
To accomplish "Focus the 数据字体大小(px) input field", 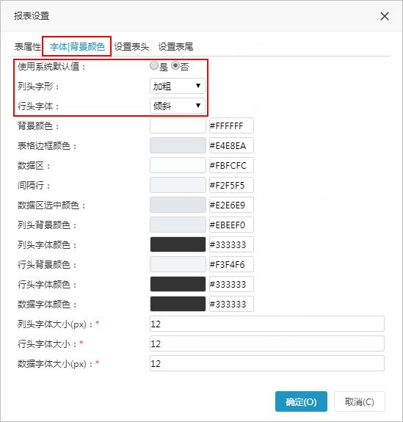I will click(267, 363).
